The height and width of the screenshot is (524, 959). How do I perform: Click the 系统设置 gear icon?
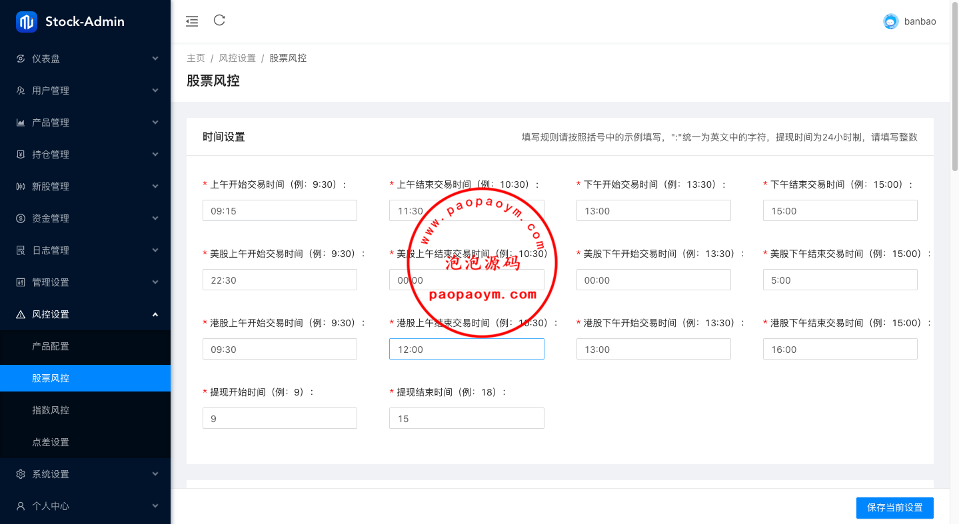(21, 474)
